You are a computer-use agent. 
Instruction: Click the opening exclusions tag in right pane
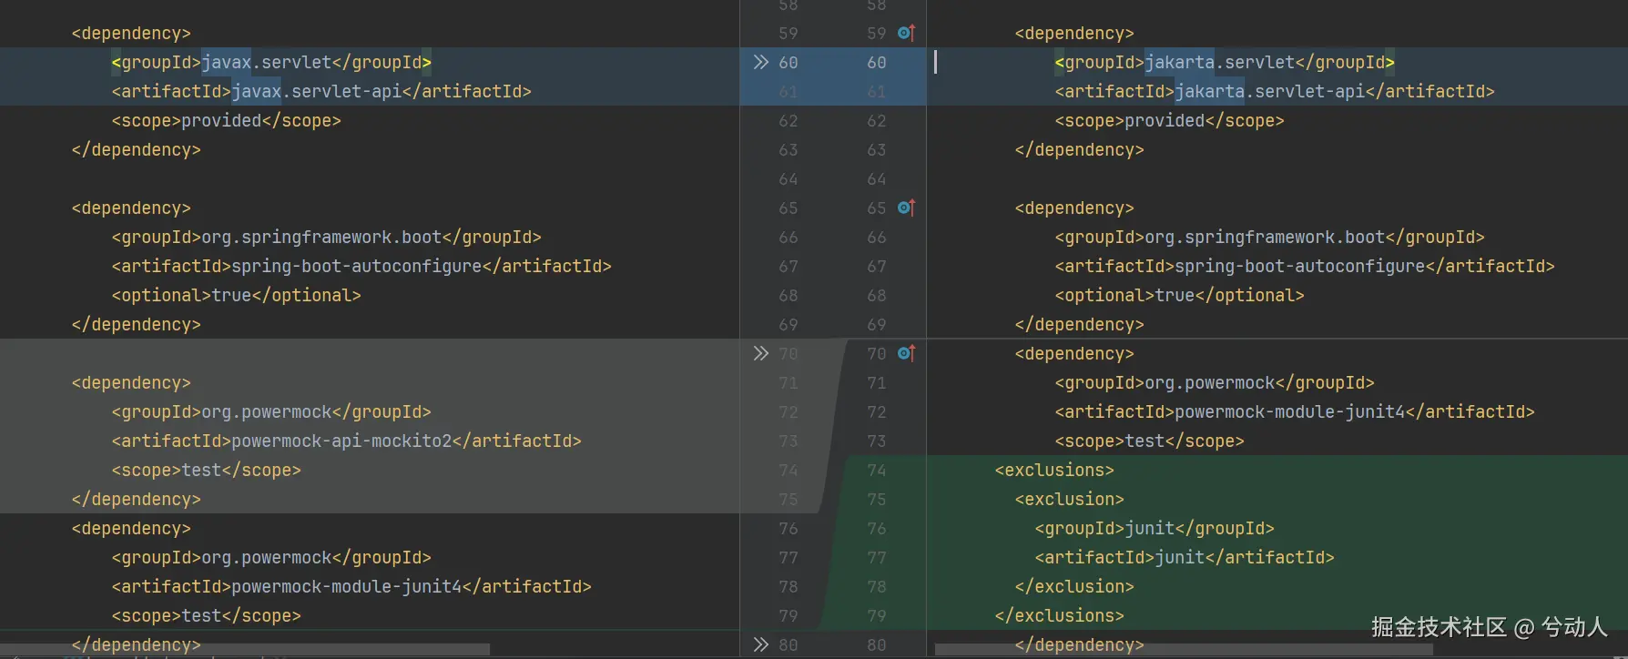(1054, 470)
